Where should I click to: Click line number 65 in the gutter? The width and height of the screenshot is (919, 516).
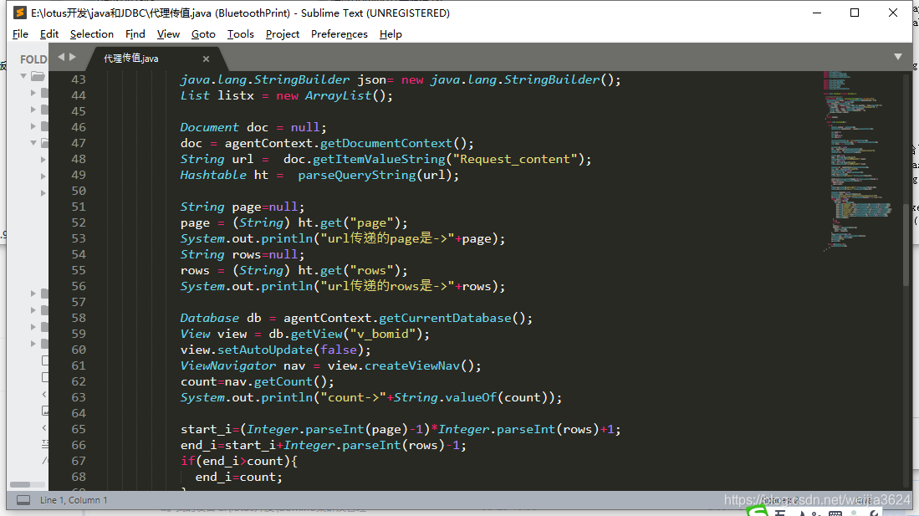(78, 429)
